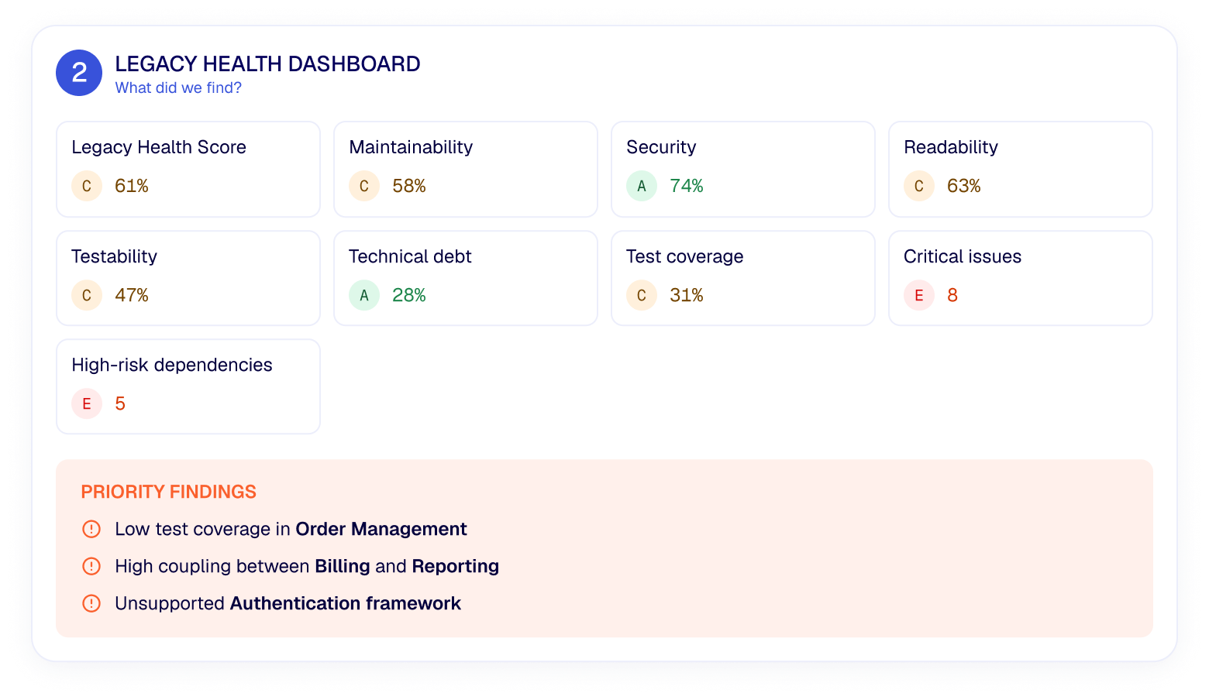The image size is (1209, 700).
Task: Select the 61% score value
Action: (132, 186)
